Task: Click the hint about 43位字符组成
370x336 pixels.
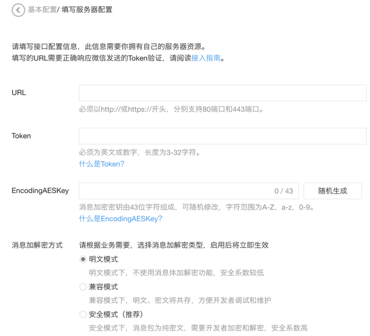Action: tap(197, 207)
